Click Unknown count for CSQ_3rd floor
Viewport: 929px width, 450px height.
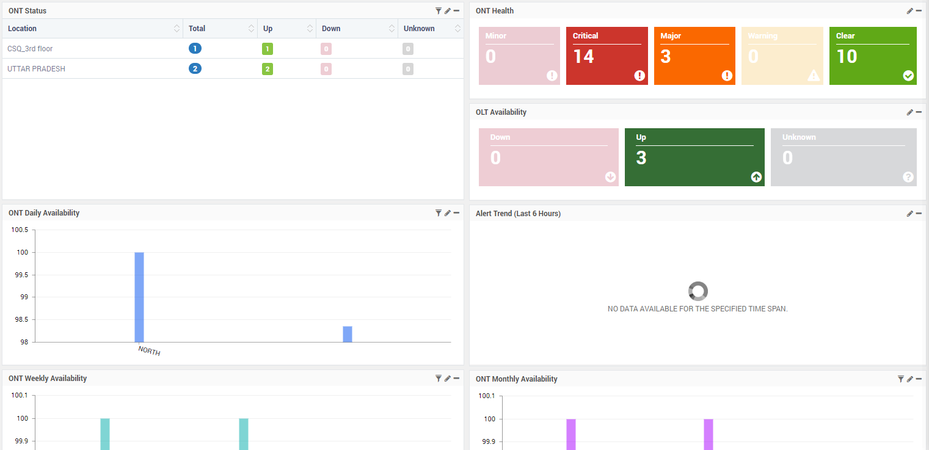pos(408,48)
